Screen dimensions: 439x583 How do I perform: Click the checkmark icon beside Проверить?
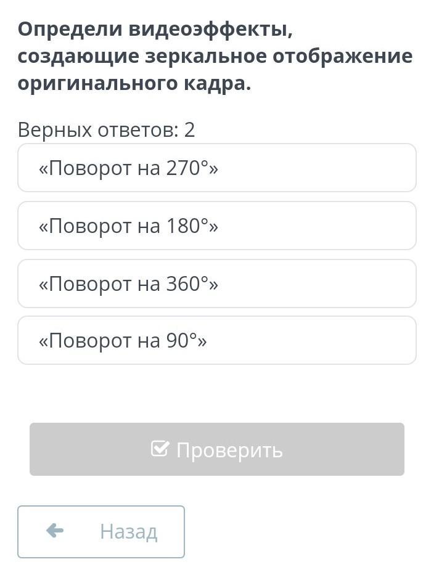click(160, 449)
